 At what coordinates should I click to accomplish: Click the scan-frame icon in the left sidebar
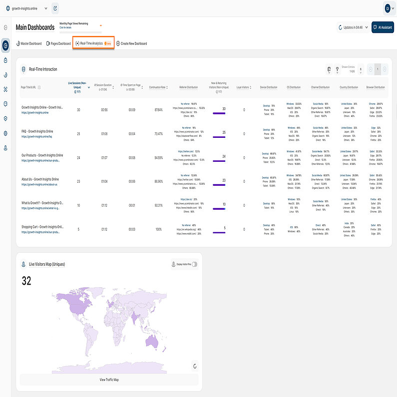tap(5, 89)
